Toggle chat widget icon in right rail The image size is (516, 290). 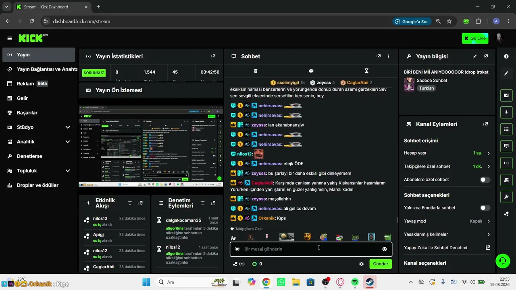tap(506, 146)
